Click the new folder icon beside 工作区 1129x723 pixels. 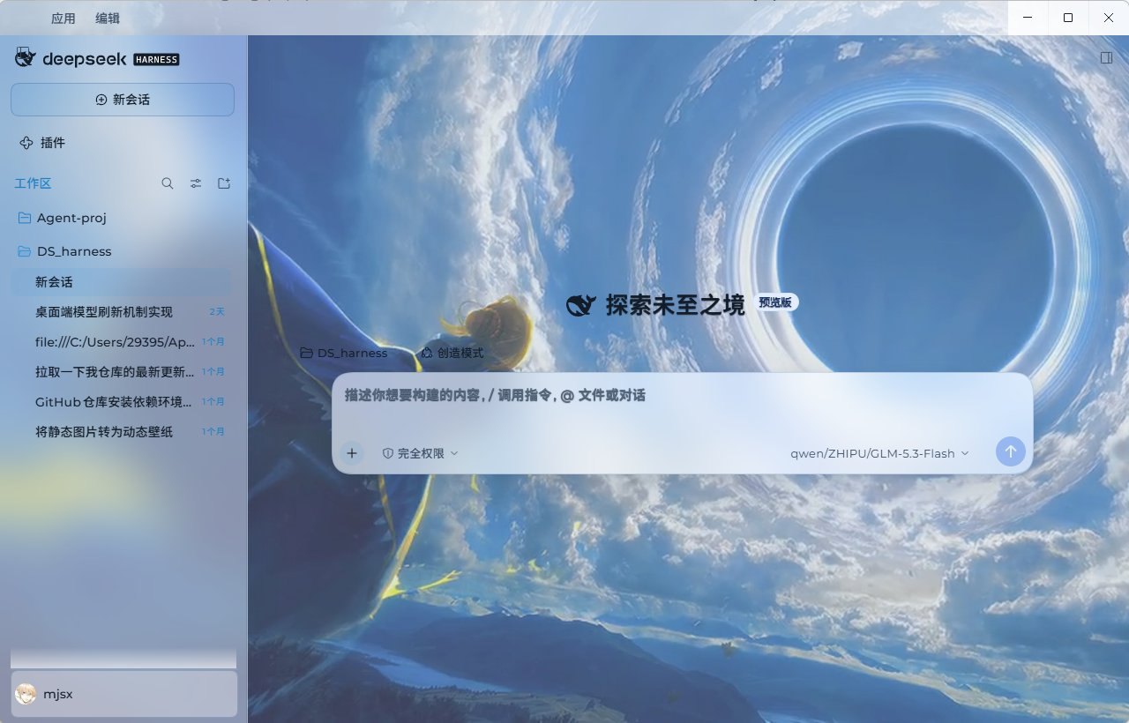point(224,183)
